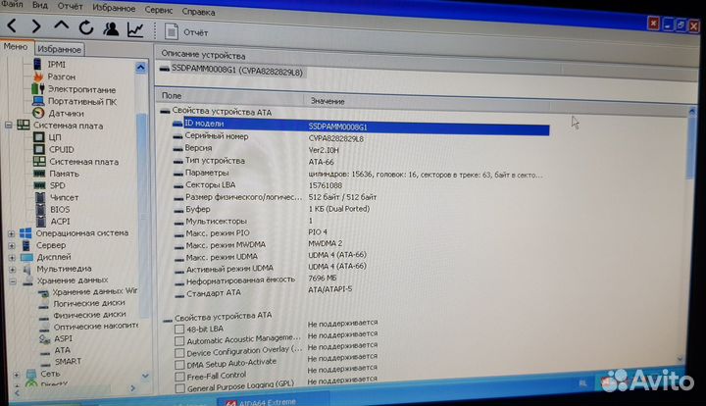Viewport: 706px width, 406px height.
Task: Select the Секторы LBA row
Action: point(361,185)
